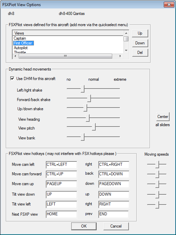Click the Forward/back shake slider thumb
Screen dimensions: 176x235
[89, 98]
